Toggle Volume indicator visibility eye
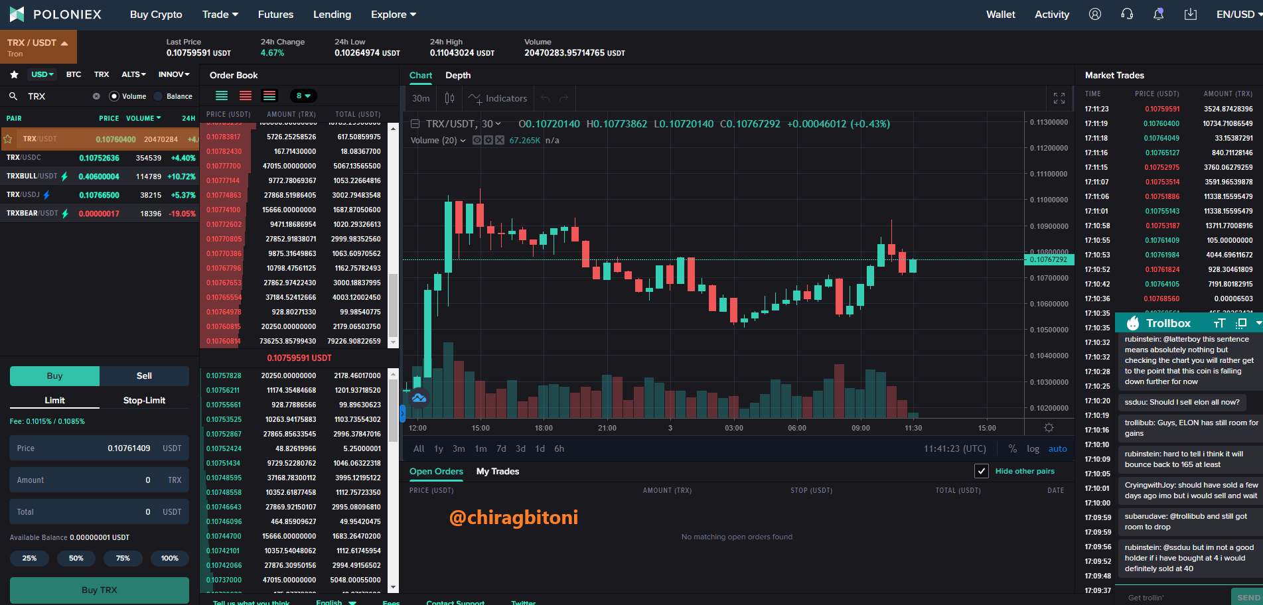This screenshot has height=605, width=1263. coord(477,140)
